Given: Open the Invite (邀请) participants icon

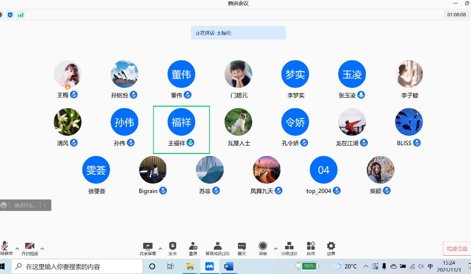Looking at the screenshot, I should pyautogui.click(x=193, y=246).
